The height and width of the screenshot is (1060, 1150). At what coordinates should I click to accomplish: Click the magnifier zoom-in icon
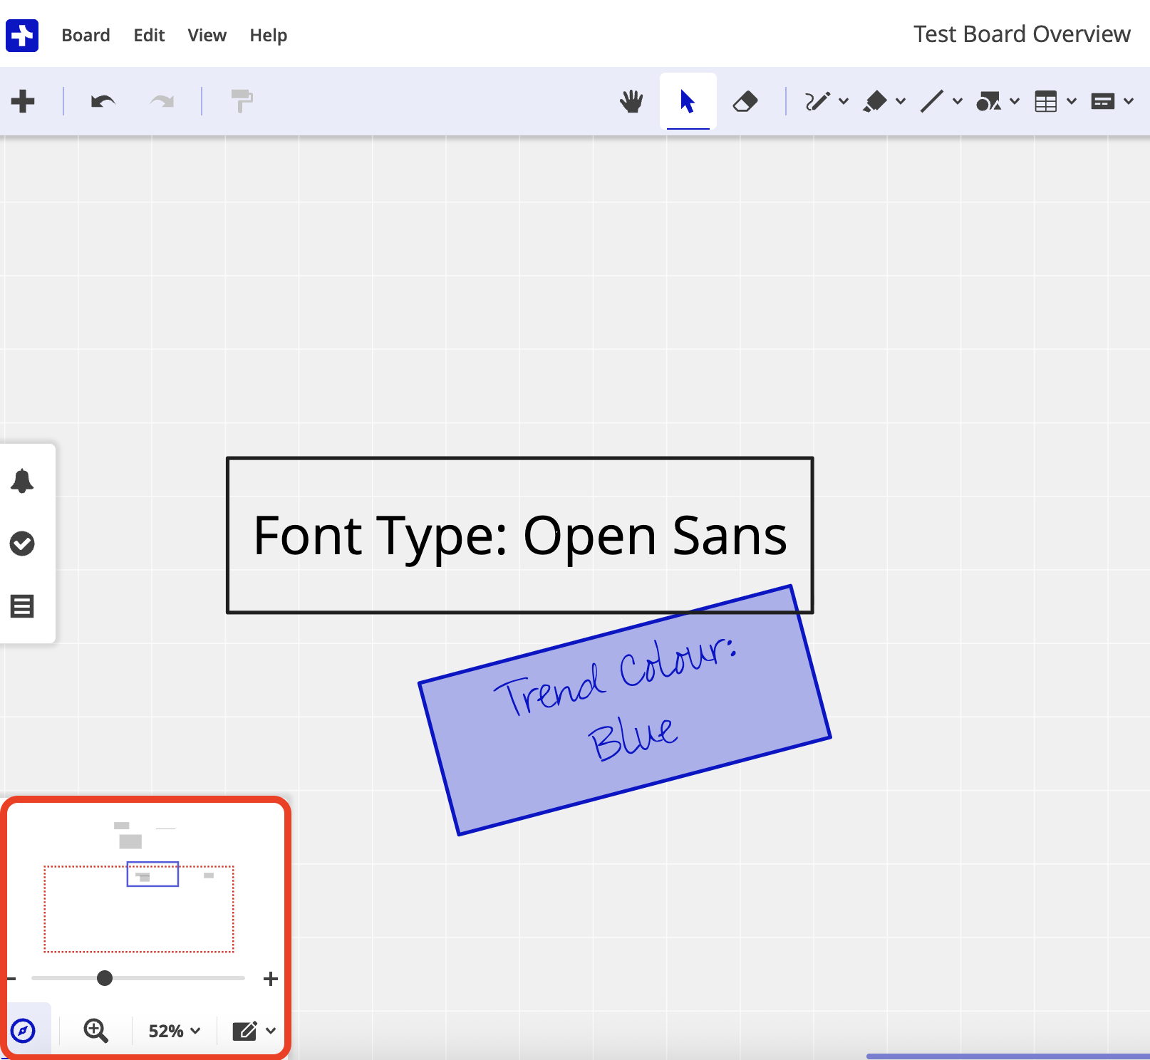(x=95, y=1030)
